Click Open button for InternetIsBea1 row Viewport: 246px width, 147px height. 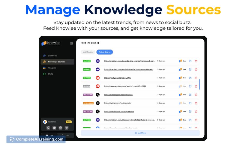182,95
